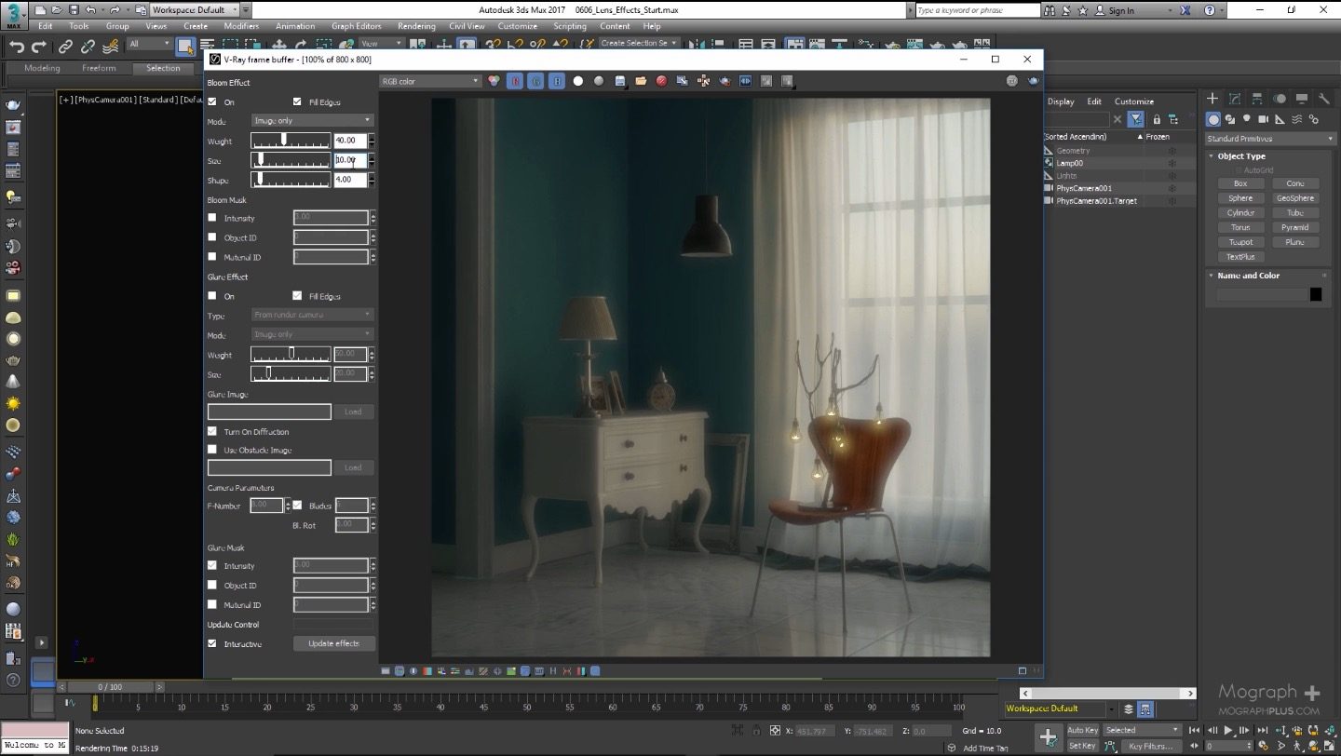The width and height of the screenshot is (1341, 756).
Task: Adjust the Bloom Shape slider
Action: 291,180
